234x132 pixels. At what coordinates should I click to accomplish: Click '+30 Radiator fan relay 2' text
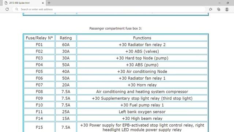pyautogui.click(x=142, y=45)
